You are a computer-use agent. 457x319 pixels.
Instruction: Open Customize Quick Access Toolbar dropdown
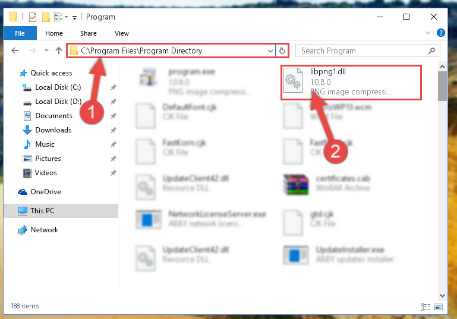75,18
